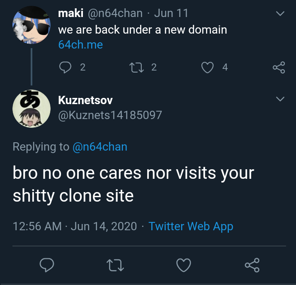Screen dimensions: 296x285
Task: View Kuznetsov's profile avatar
Action: tap(32, 108)
